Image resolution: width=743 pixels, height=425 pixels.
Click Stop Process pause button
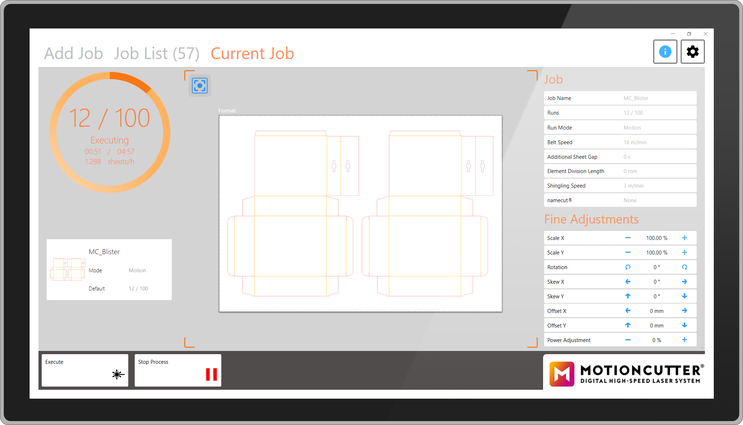pos(178,370)
